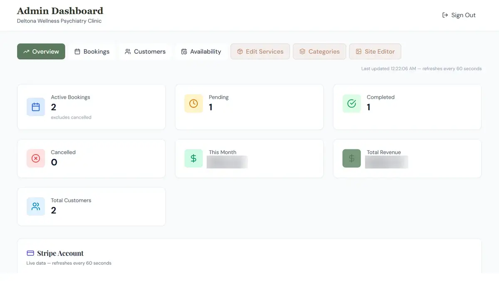
Task: Click the Completed label
Action: tap(380, 97)
